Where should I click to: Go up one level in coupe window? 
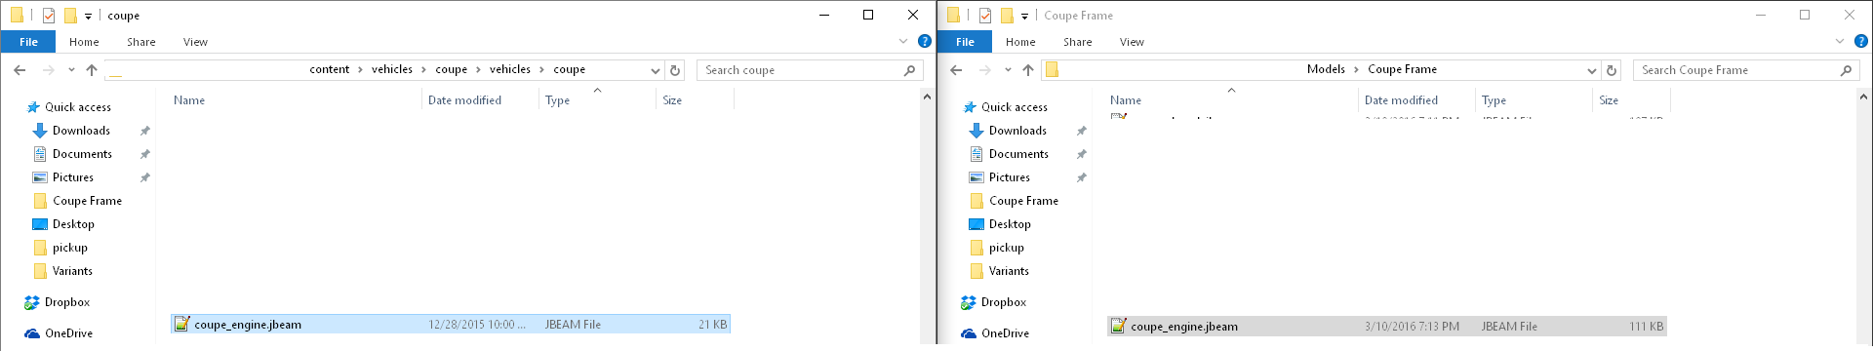pyautogui.click(x=92, y=70)
